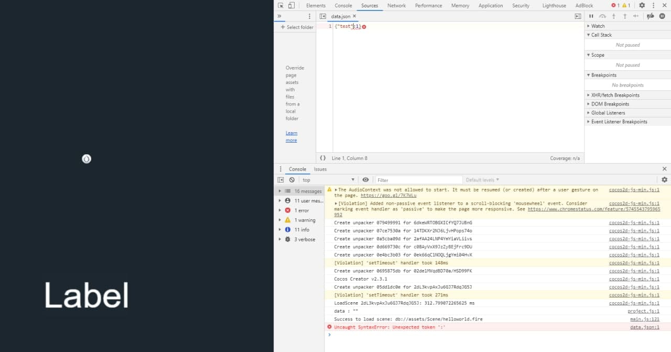Open DevTools settings gear
This screenshot has width=671, height=352.
pyautogui.click(x=642, y=5)
